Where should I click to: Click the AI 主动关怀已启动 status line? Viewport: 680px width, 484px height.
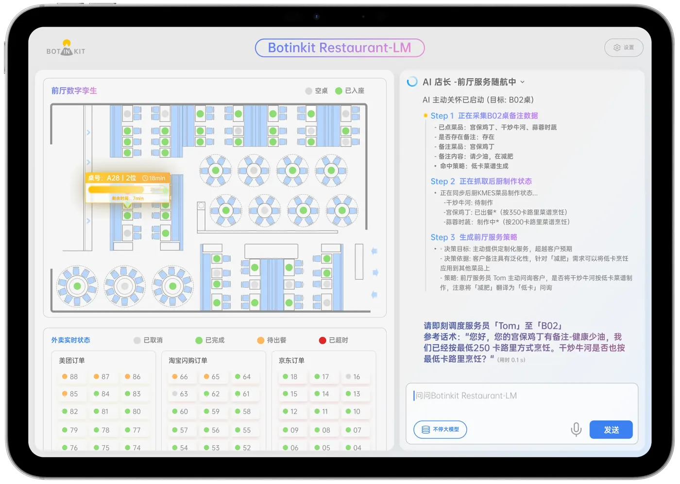[x=478, y=100]
